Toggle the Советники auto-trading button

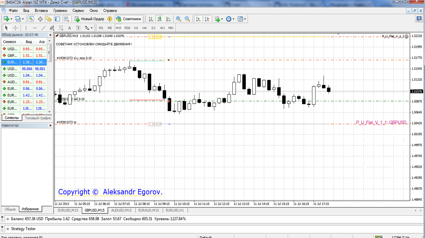point(128,19)
